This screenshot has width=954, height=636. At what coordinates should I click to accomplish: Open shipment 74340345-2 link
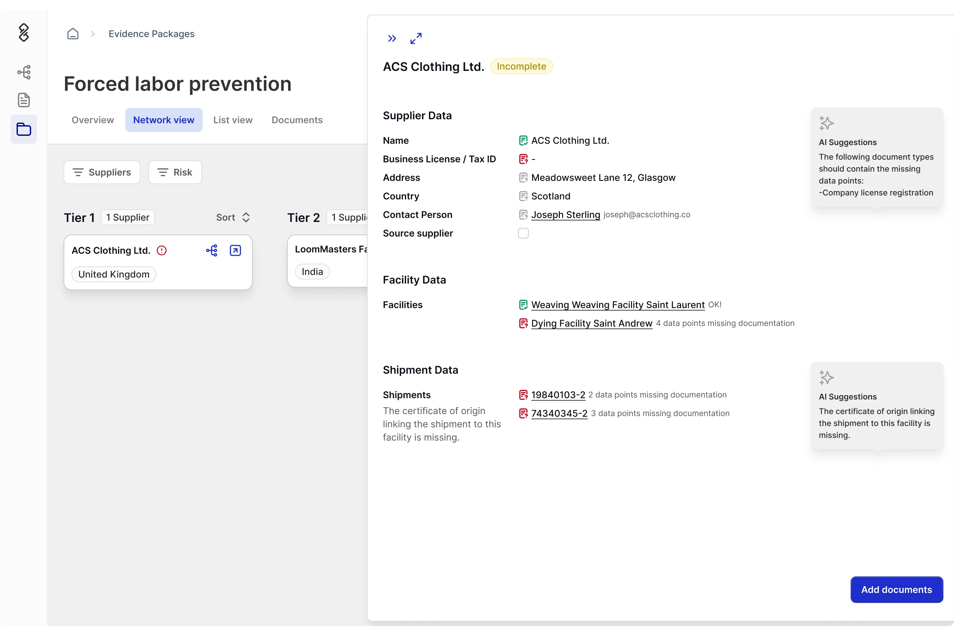(x=559, y=413)
